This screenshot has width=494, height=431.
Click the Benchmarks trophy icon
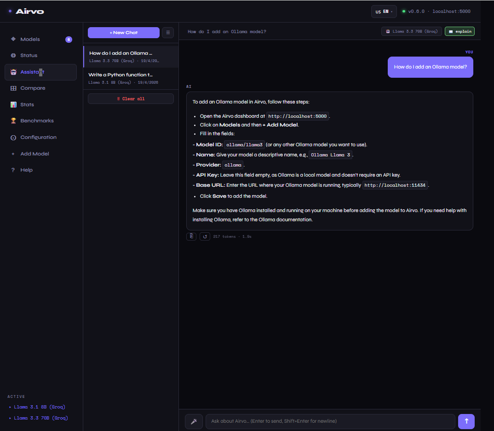click(x=13, y=121)
